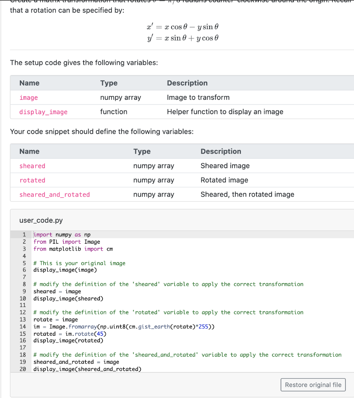This screenshot has width=354, height=398.
Task: Click the sheared_and_rotated variable link
Action: coord(54,194)
